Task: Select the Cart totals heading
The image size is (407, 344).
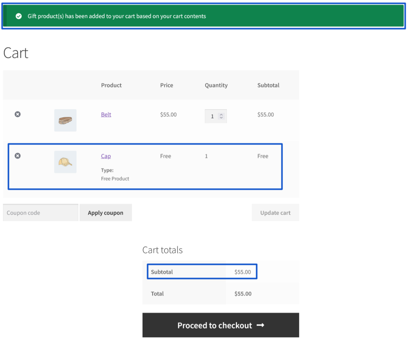Action: pyautogui.click(x=162, y=250)
